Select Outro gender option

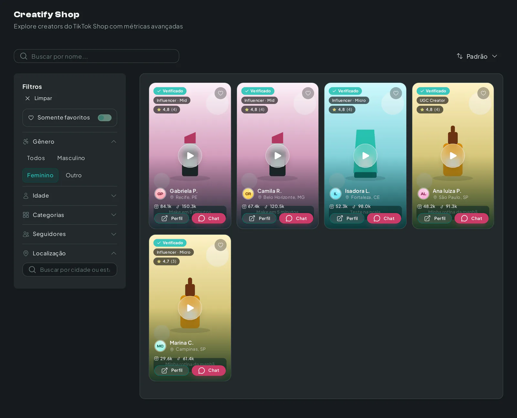pyautogui.click(x=74, y=175)
